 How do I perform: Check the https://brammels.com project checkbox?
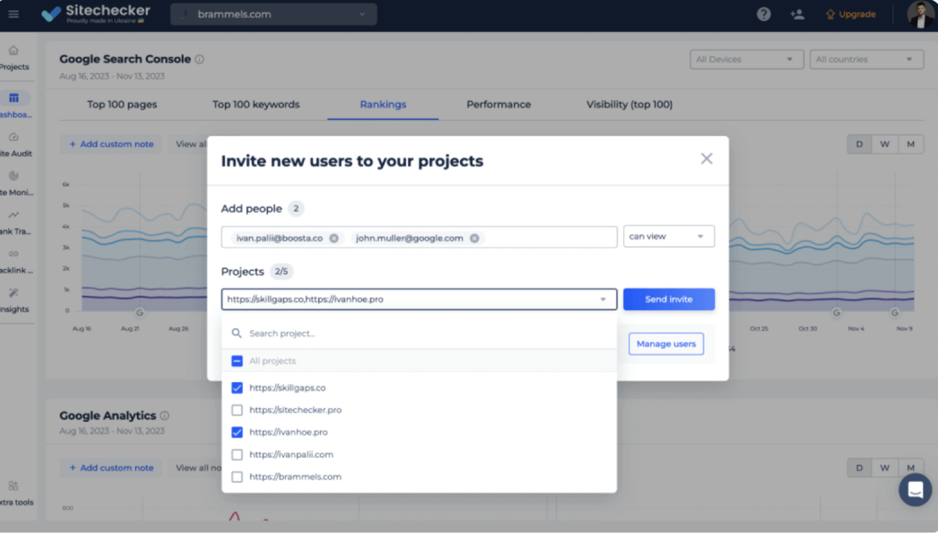[237, 477]
